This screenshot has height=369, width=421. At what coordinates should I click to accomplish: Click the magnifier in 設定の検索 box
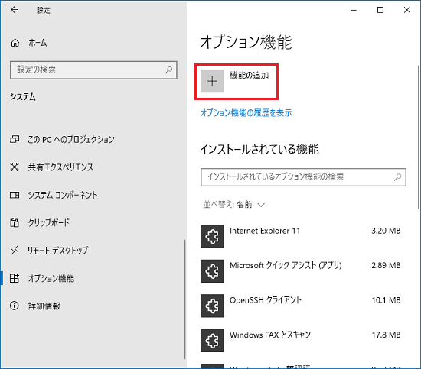(x=168, y=70)
